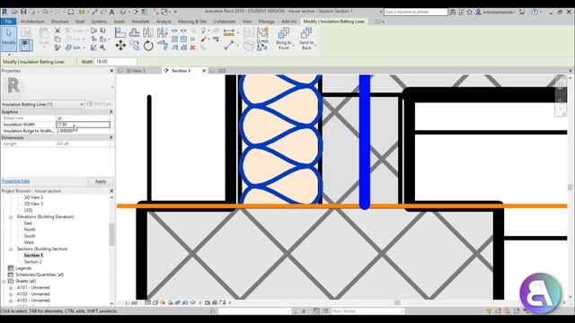Click the Width field in options bar
Viewport: 575px width, 323px height.
pyautogui.click(x=116, y=62)
